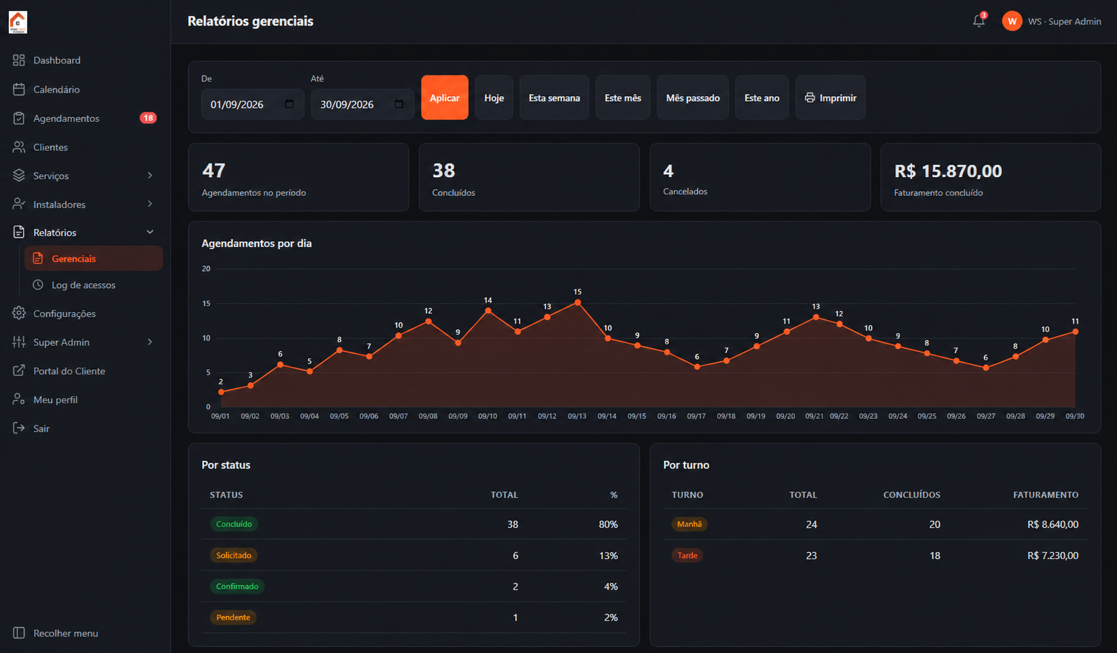Filter by Esta semana
This screenshot has width=1117, height=653.
click(x=554, y=97)
